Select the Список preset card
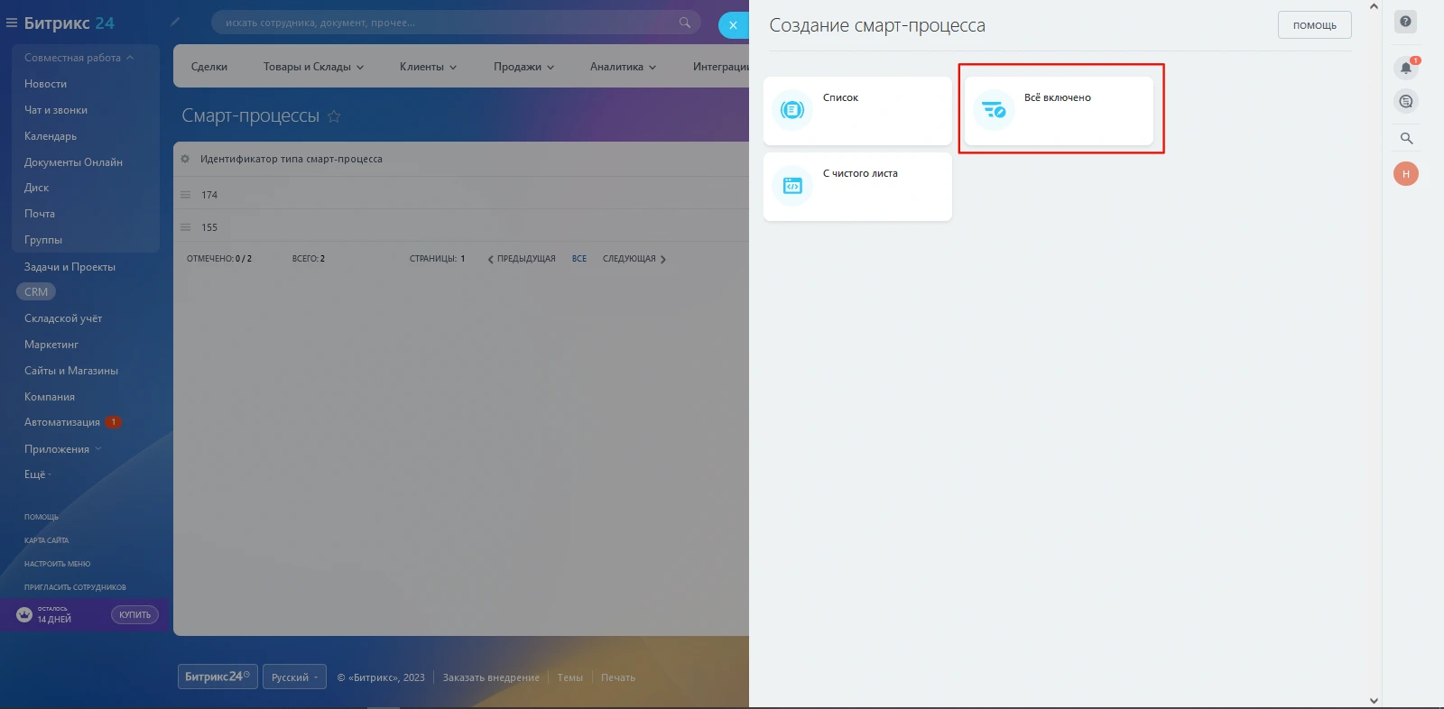This screenshot has width=1444, height=709. (857, 110)
